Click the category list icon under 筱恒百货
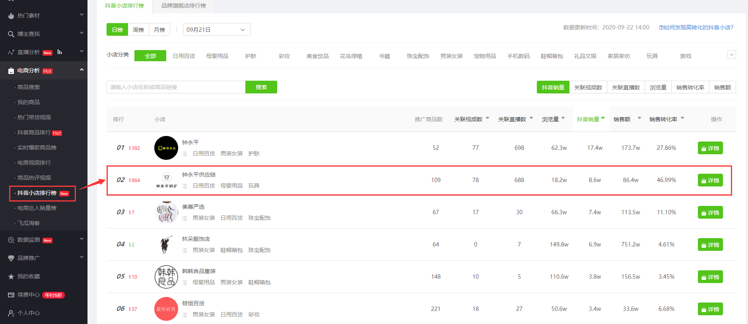Viewport: 748px width, 324px height. [x=185, y=315]
